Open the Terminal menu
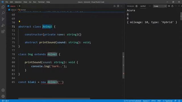Image resolution: width=182 pixels, height=102 pixels. pos(41,2)
